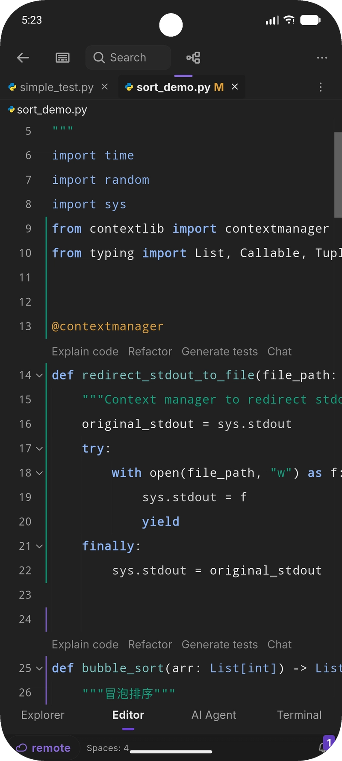Image resolution: width=342 pixels, height=761 pixels.
Task: Click Explain code above redirect_stdout_to_file
Action: (85, 351)
